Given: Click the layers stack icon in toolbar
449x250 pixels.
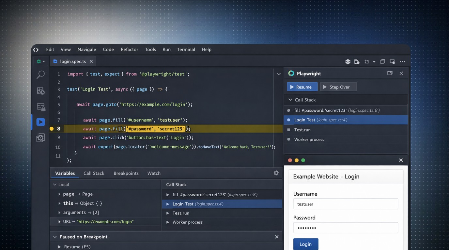Looking at the screenshot, I should [348, 62].
